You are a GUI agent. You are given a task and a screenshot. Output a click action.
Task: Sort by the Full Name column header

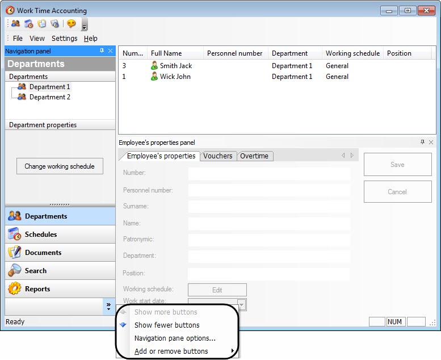pyautogui.click(x=175, y=53)
